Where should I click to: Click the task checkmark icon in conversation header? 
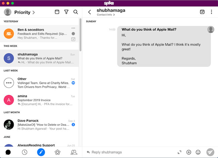202,12
